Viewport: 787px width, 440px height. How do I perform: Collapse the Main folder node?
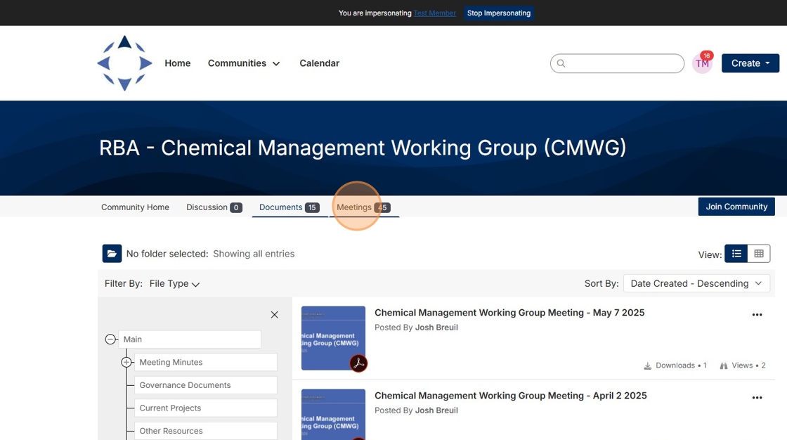click(x=110, y=339)
